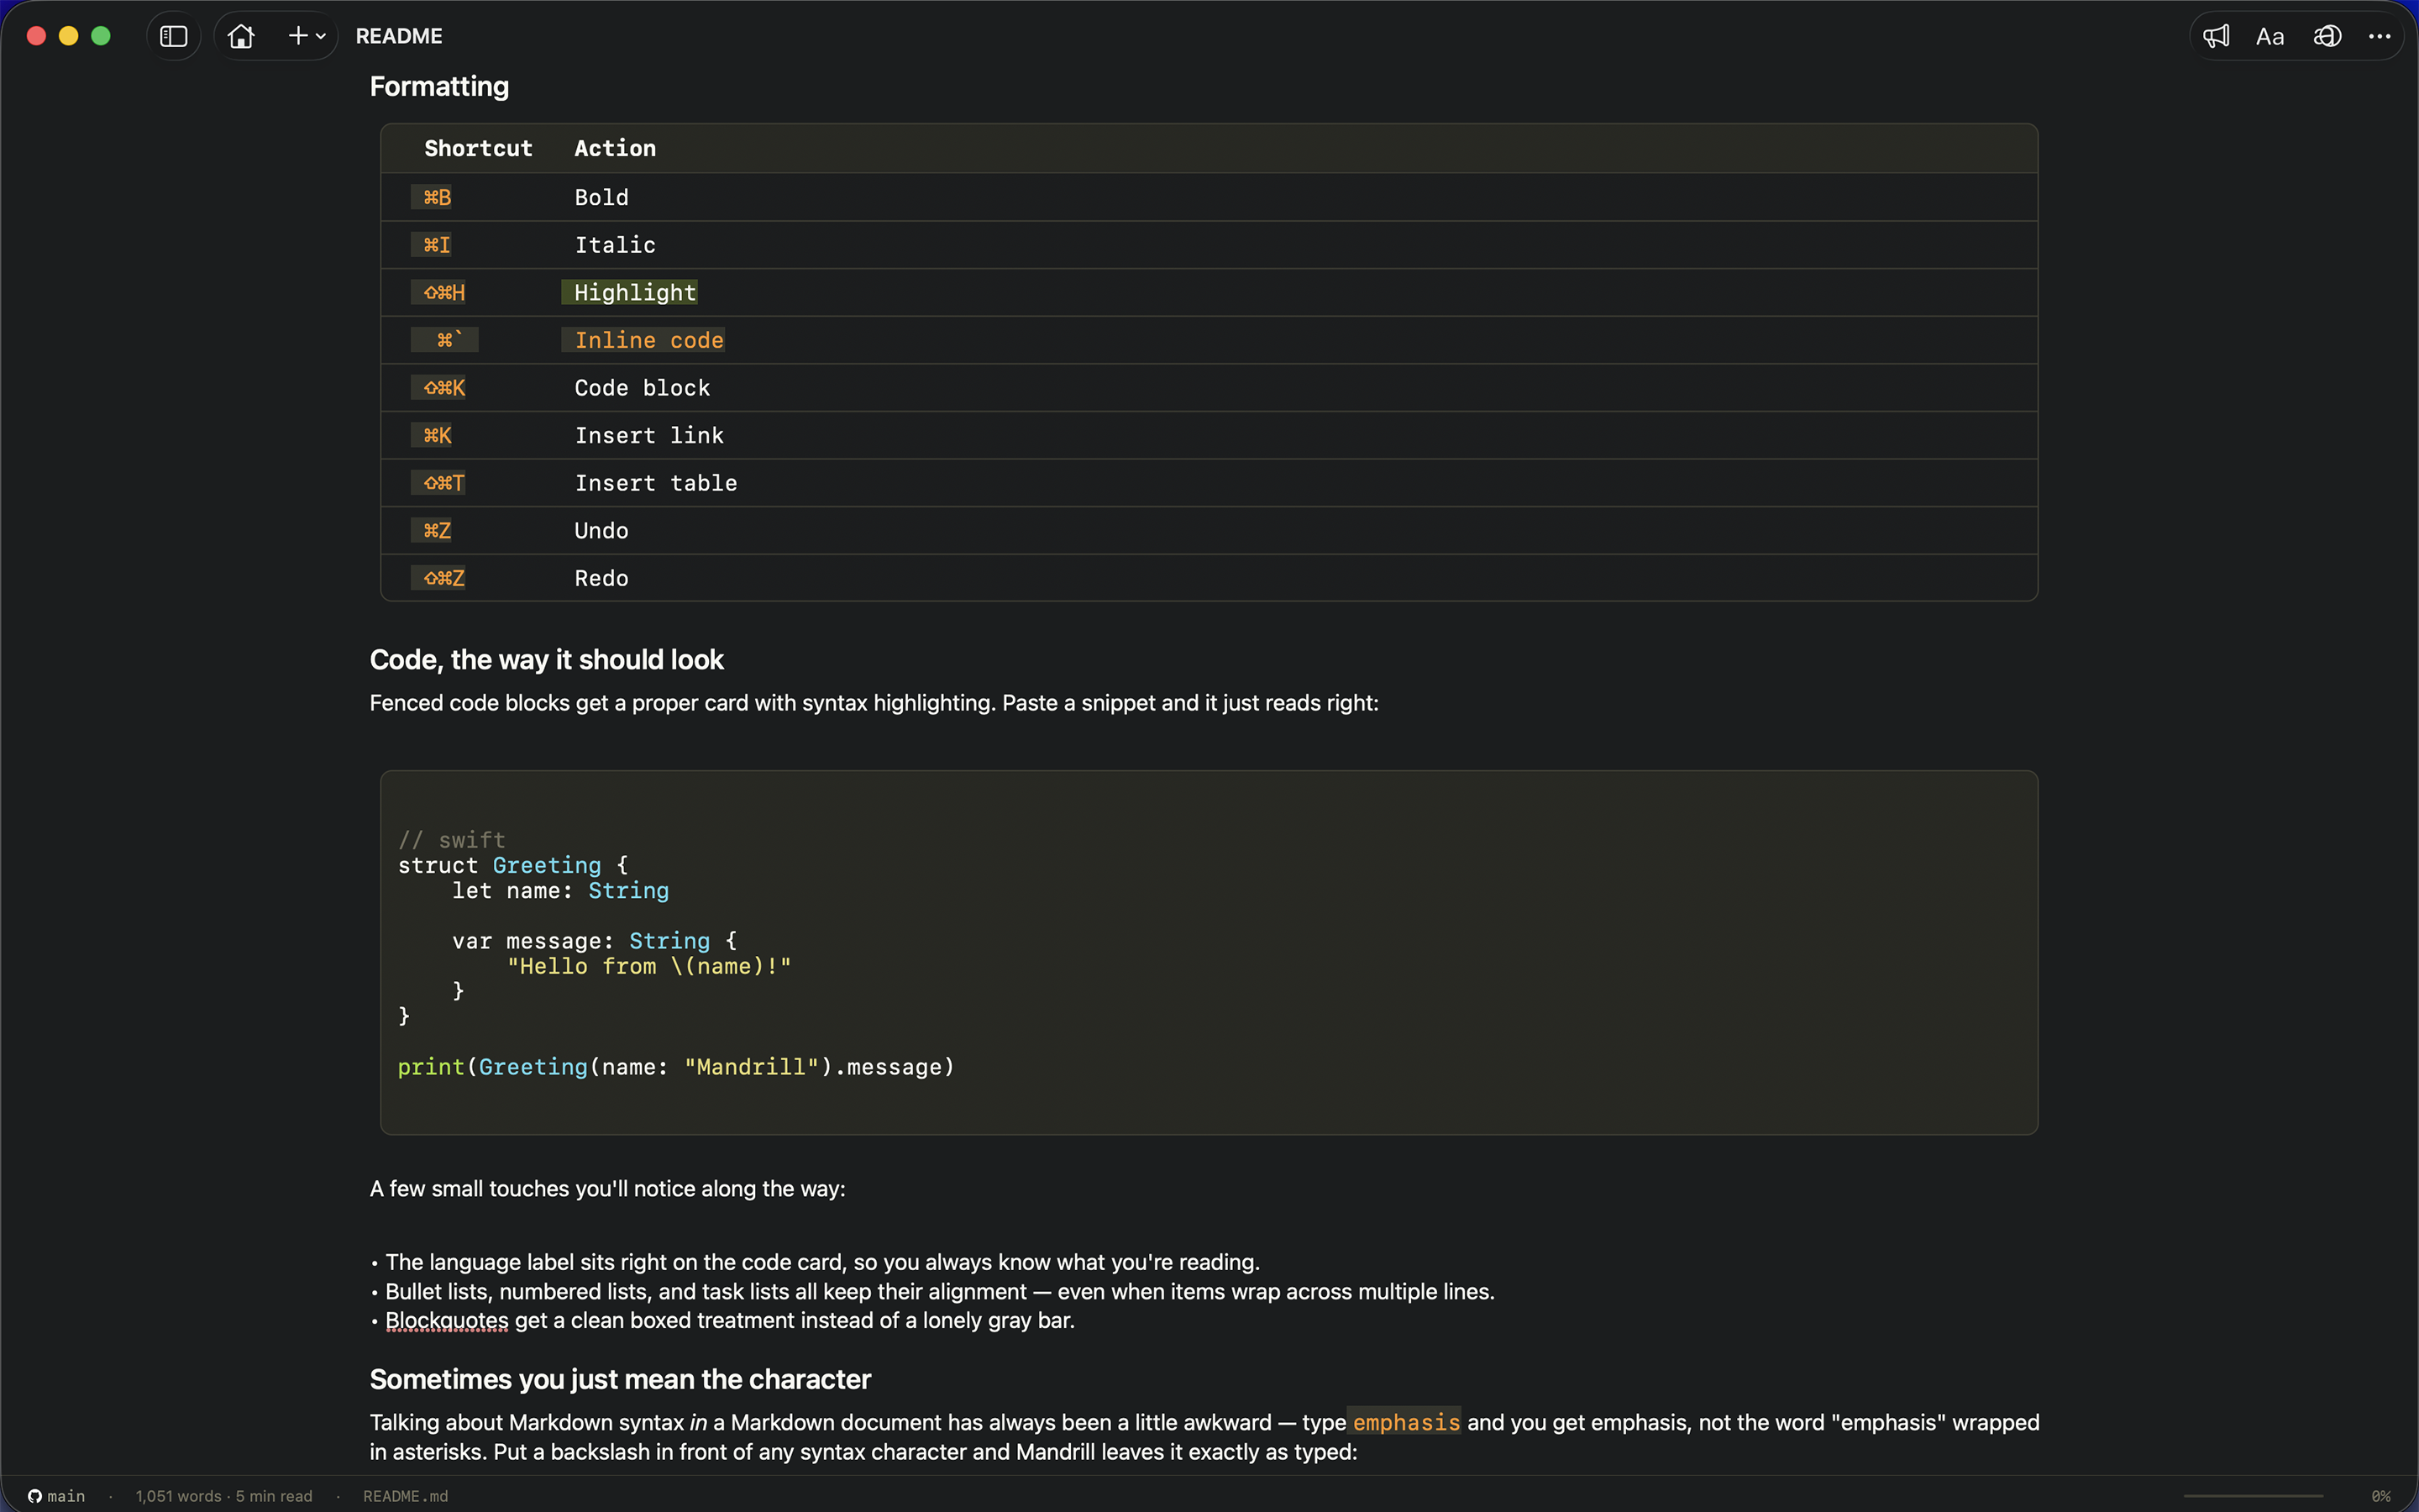The width and height of the screenshot is (2419, 1512).
Task: Click the // swift comment line
Action: click(x=452, y=840)
